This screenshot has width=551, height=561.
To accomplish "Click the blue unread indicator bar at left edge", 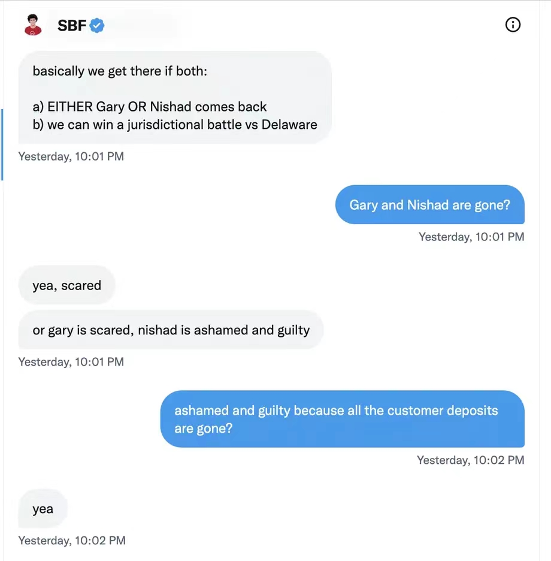I will point(2,144).
